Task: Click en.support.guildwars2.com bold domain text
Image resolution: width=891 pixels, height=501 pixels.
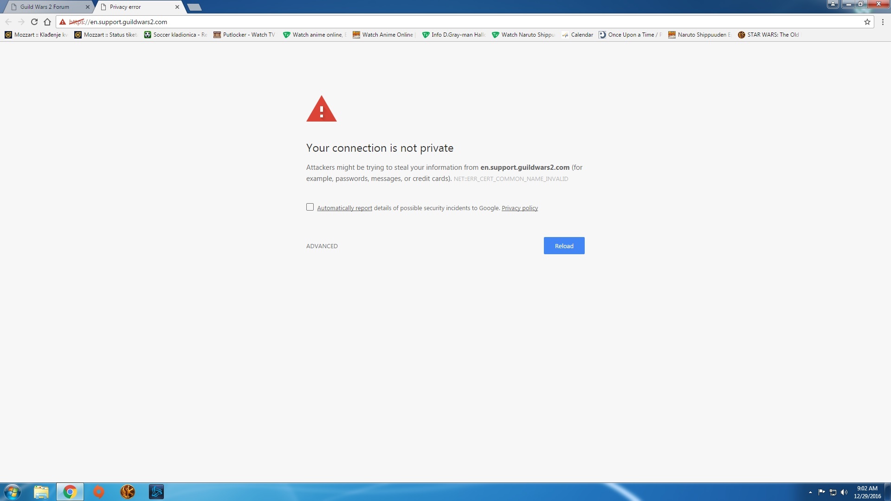Action: point(525,167)
